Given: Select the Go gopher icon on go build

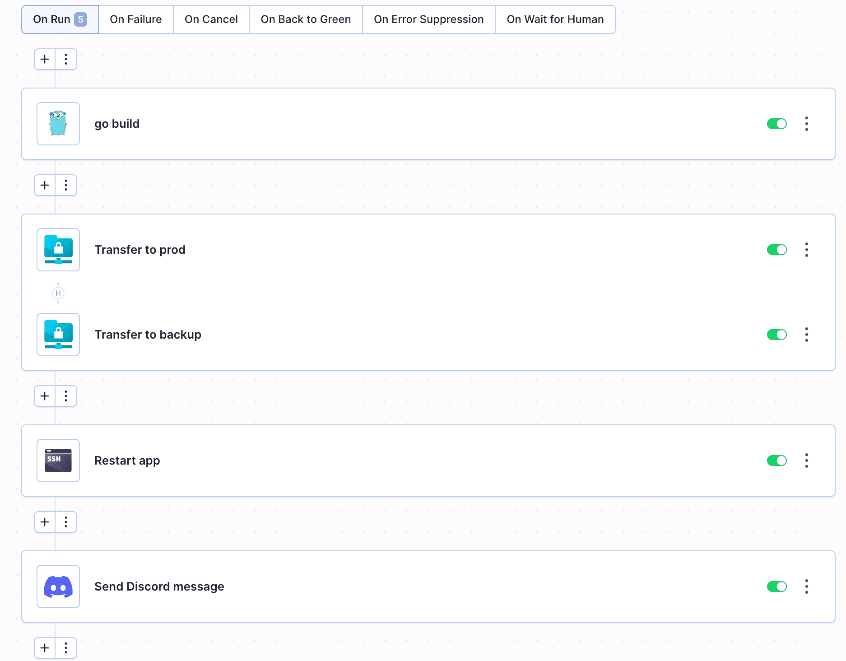Looking at the screenshot, I should tap(58, 123).
